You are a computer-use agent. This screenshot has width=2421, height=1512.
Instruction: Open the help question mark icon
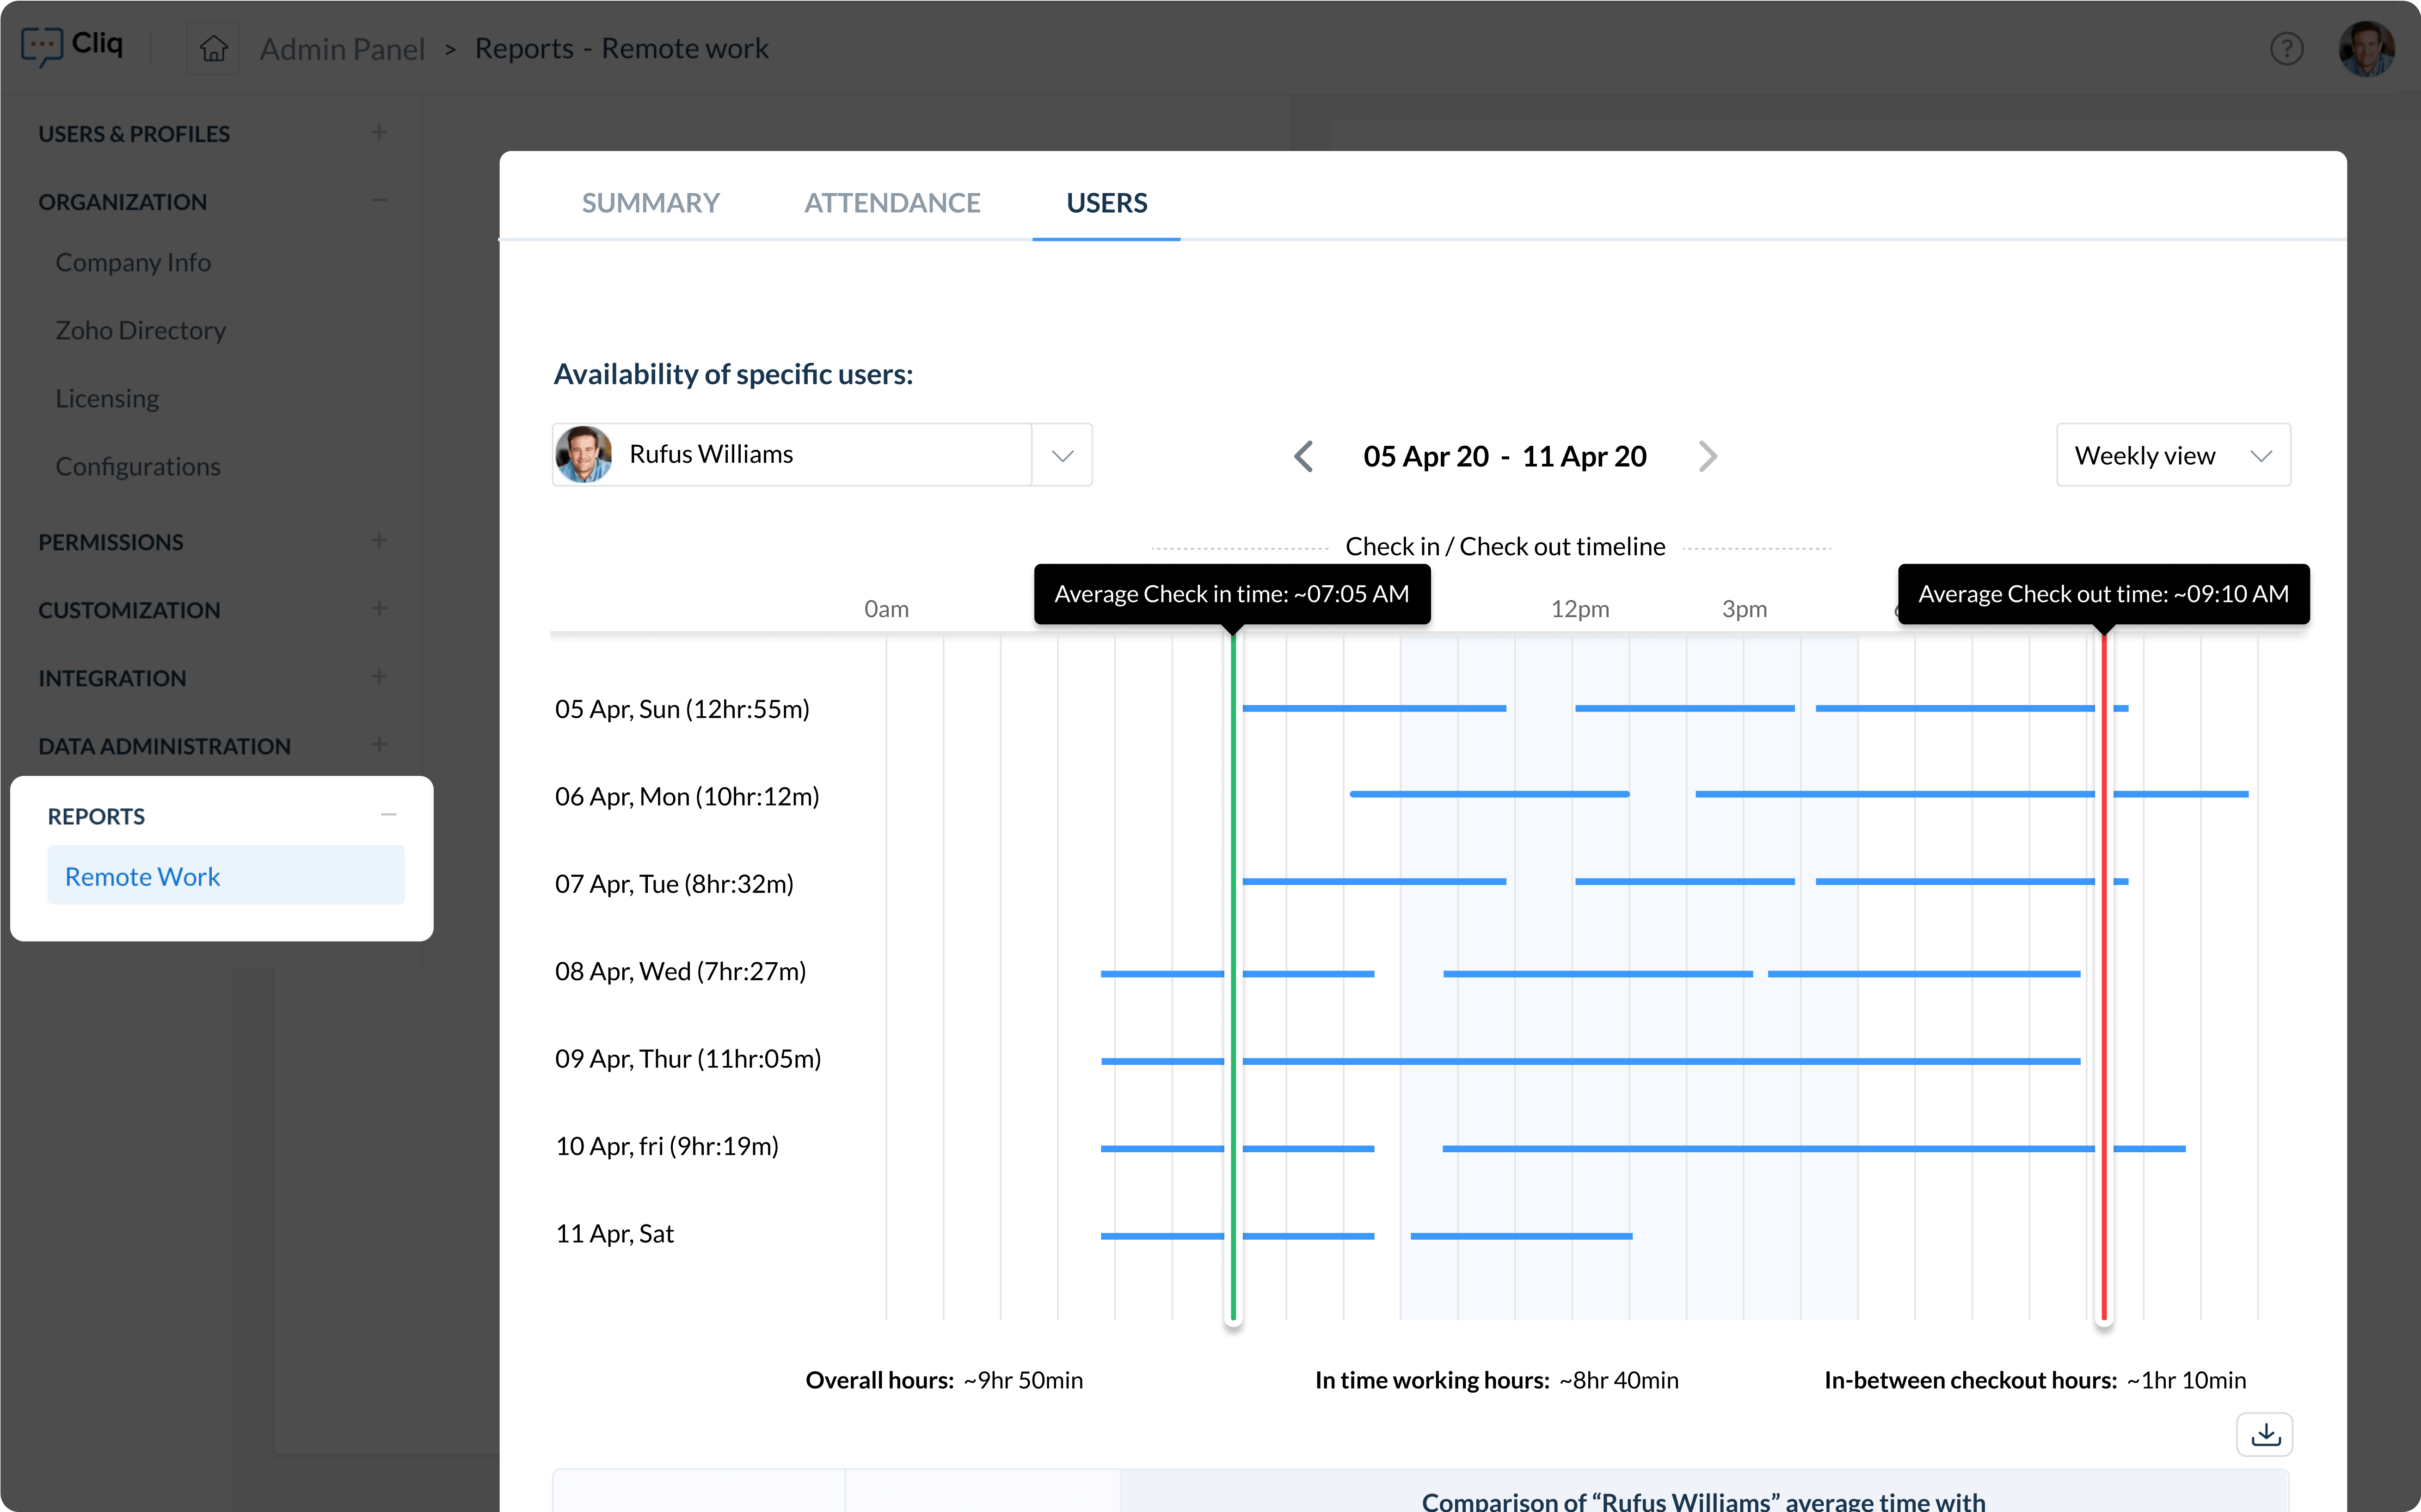tap(2288, 48)
